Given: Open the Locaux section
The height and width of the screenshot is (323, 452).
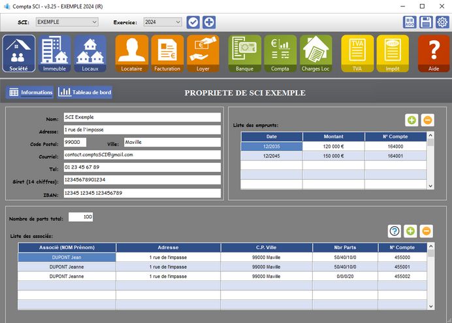Looking at the screenshot, I should click(90, 54).
